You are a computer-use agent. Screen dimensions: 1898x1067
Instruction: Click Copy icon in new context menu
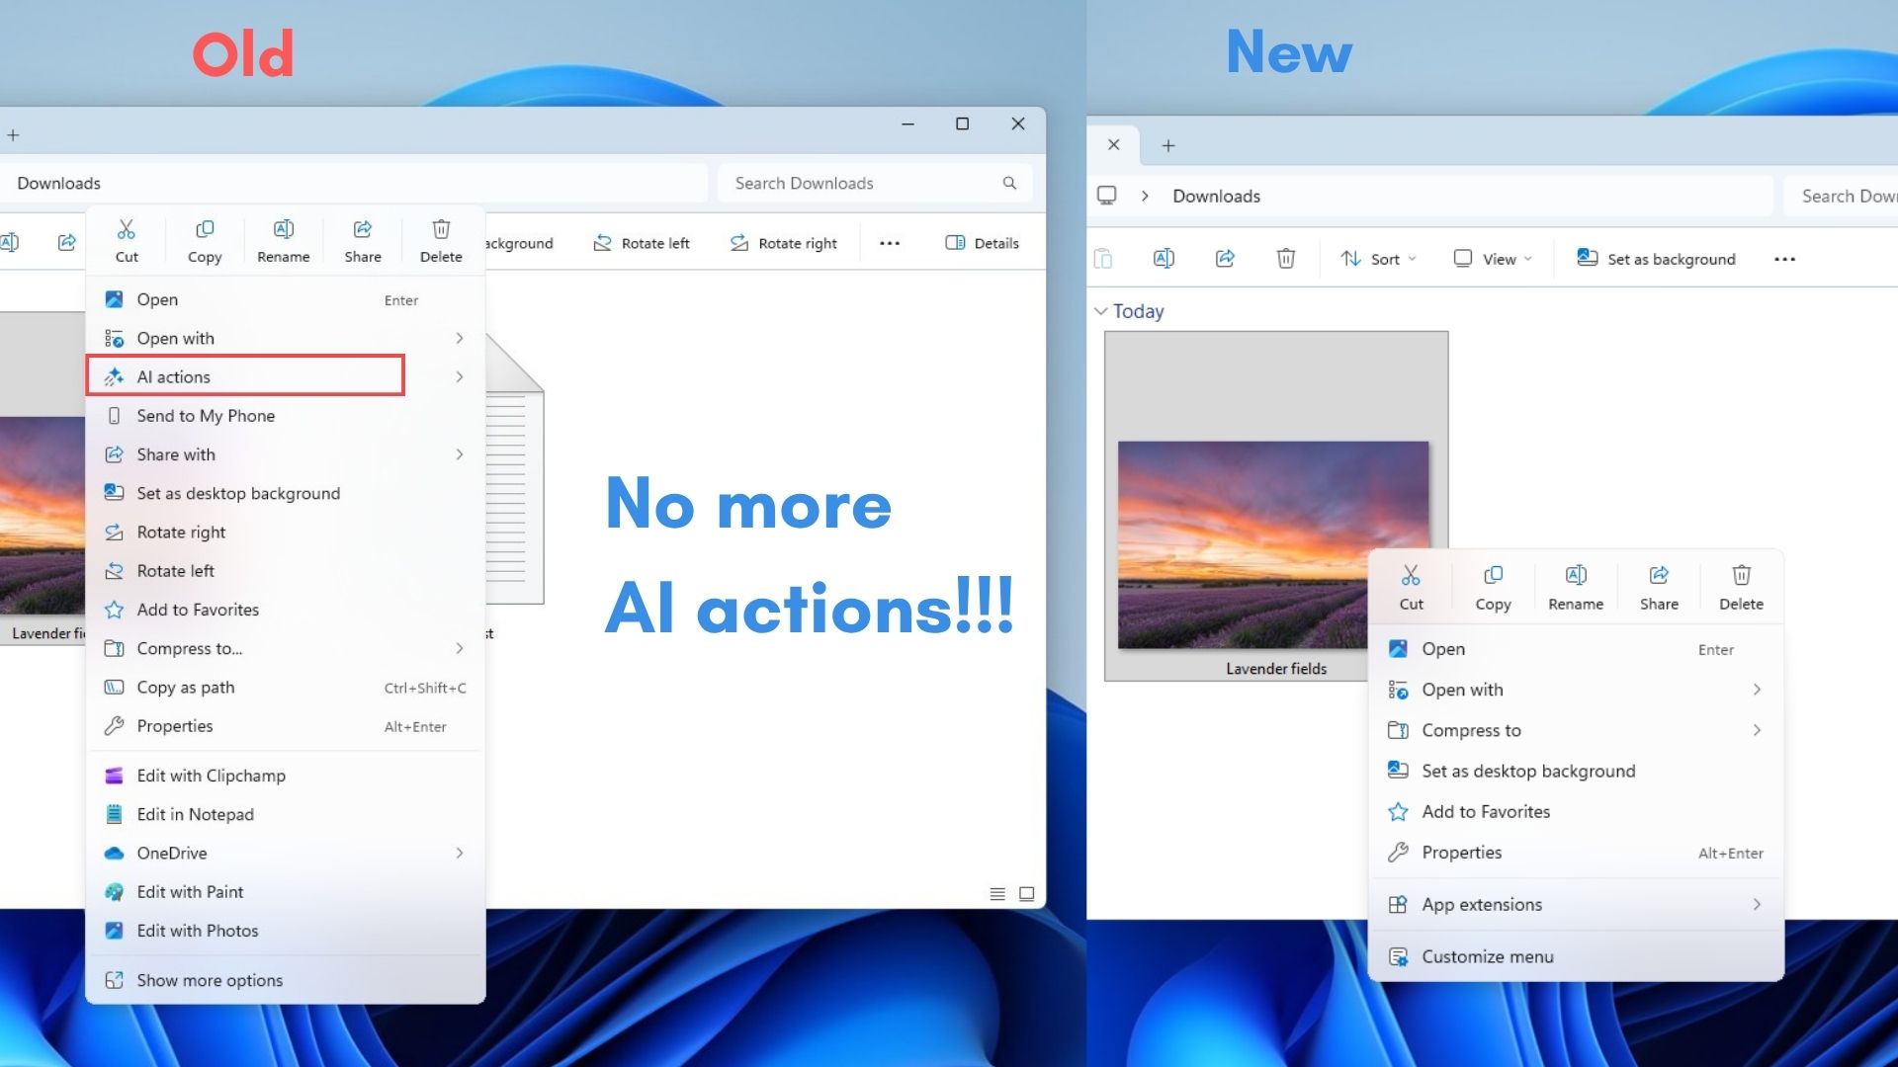pyautogui.click(x=1493, y=575)
